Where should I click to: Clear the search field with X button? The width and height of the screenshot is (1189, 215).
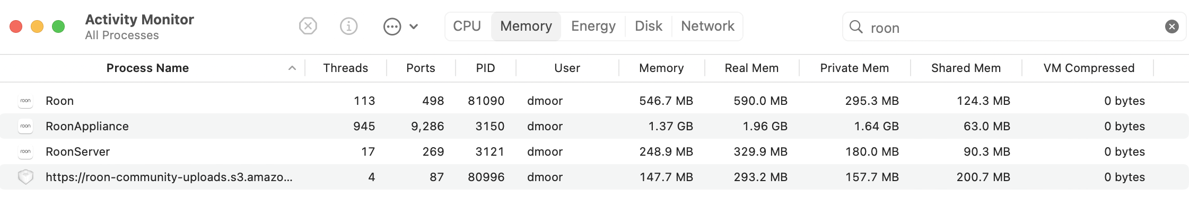click(1171, 26)
